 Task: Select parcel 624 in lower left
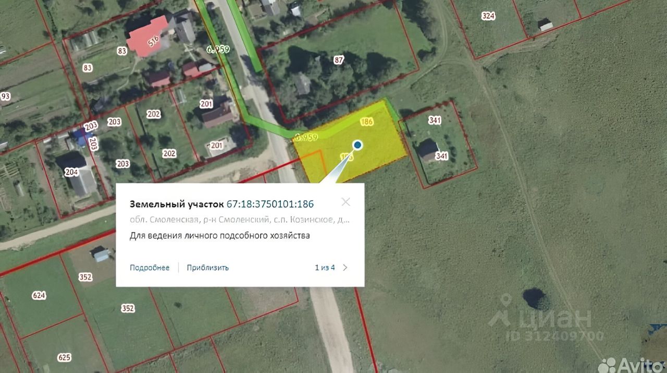[39, 295]
